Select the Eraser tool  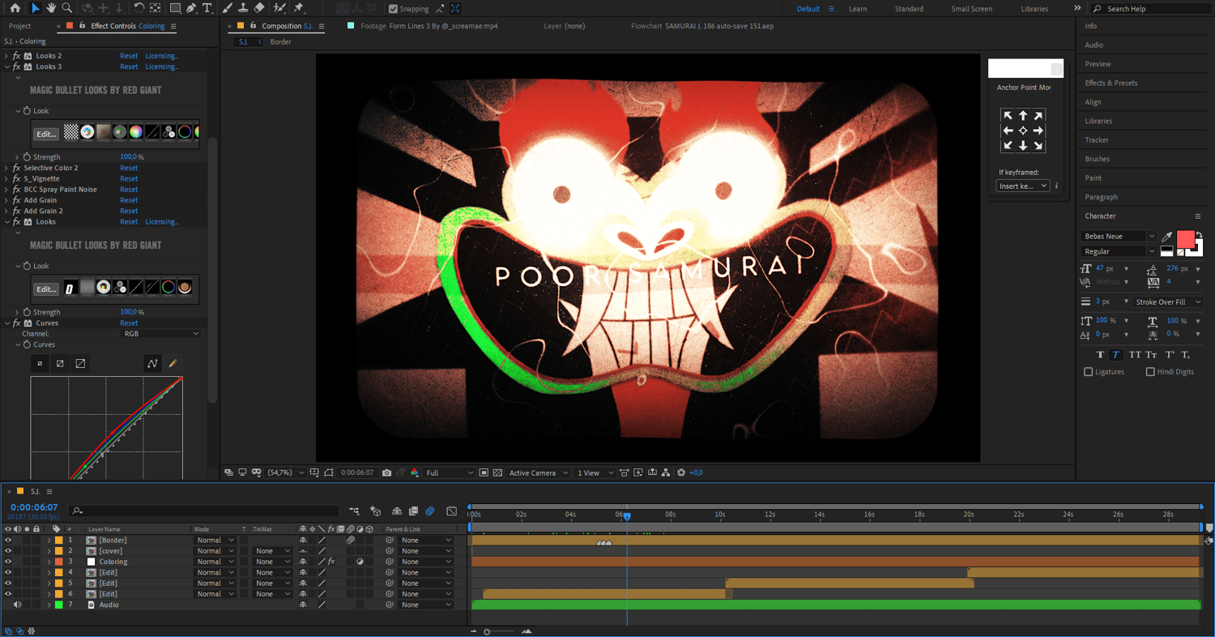259,8
